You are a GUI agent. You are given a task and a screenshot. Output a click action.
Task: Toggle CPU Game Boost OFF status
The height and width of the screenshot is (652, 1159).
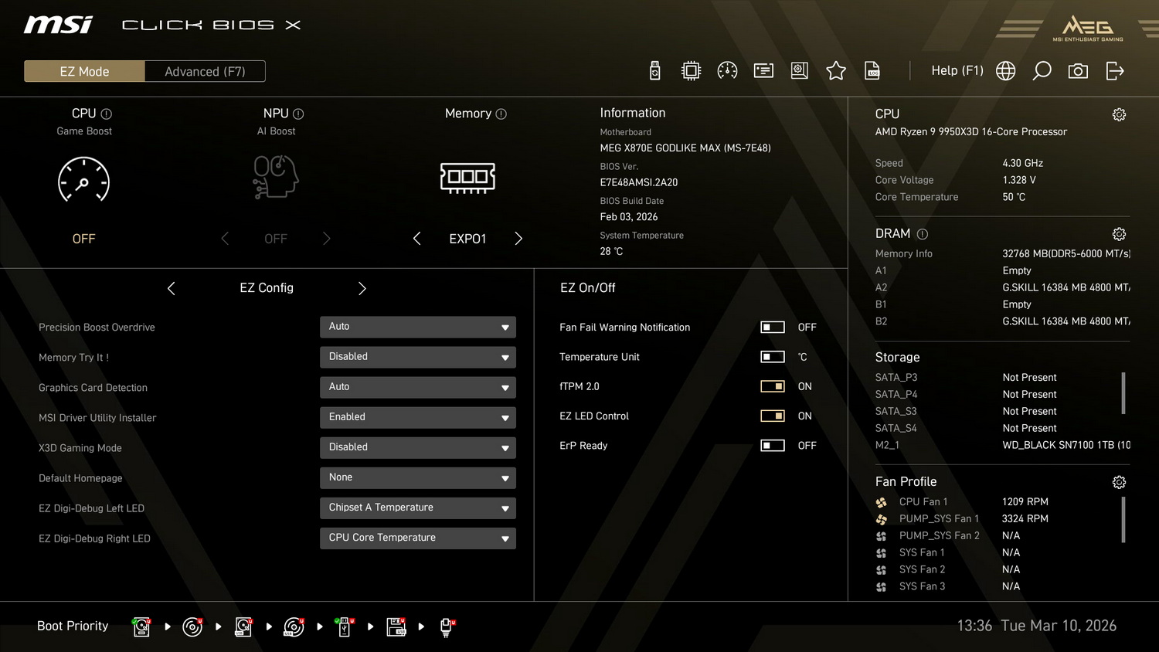(83, 239)
